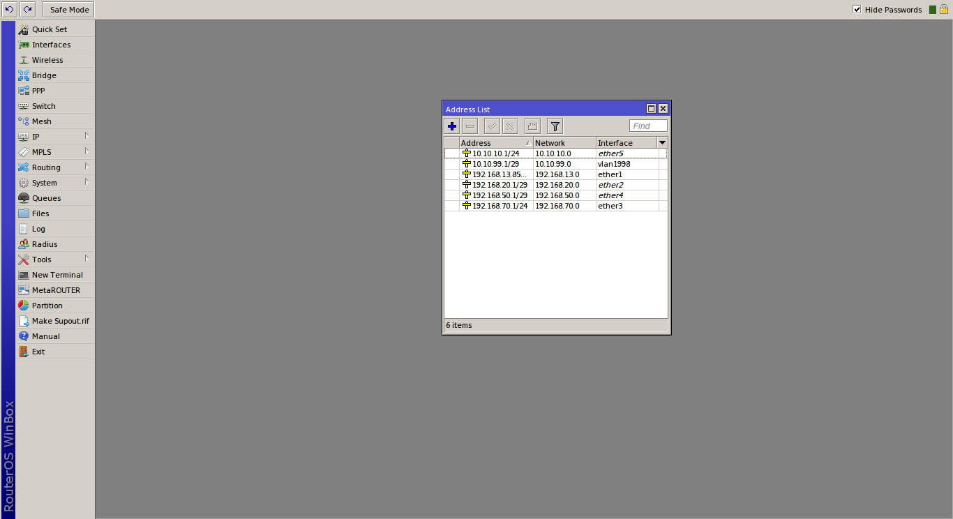Click the Enable checkmark toolbar icon
Screen dimensions: 953x519
coord(492,126)
